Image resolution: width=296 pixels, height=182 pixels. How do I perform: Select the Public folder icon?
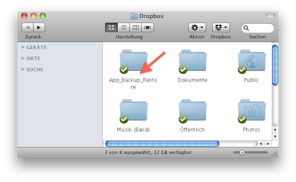(x=252, y=61)
